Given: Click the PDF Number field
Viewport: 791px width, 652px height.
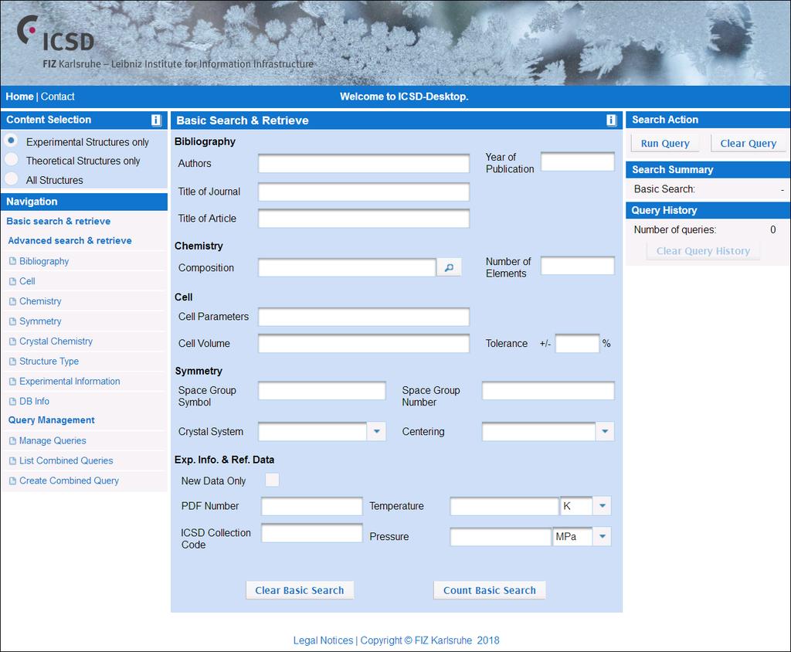Looking at the screenshot, I should [x=312, y=506].
